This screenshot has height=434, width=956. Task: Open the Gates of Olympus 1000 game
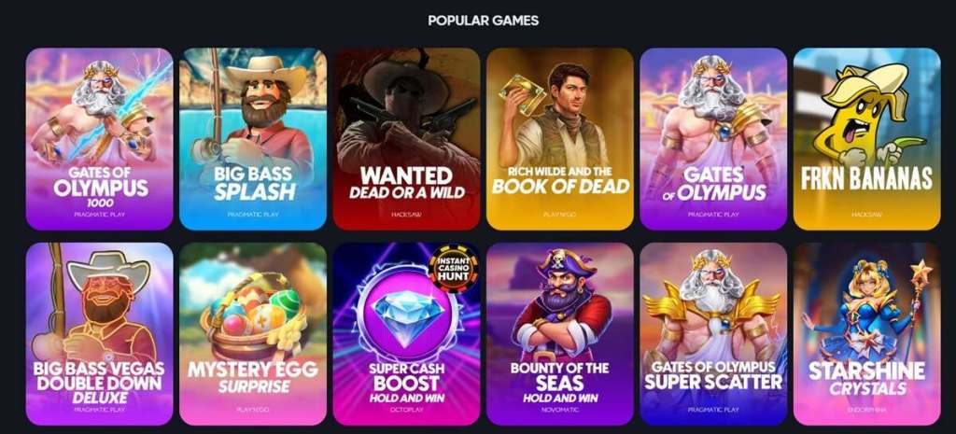pos(99,139)
